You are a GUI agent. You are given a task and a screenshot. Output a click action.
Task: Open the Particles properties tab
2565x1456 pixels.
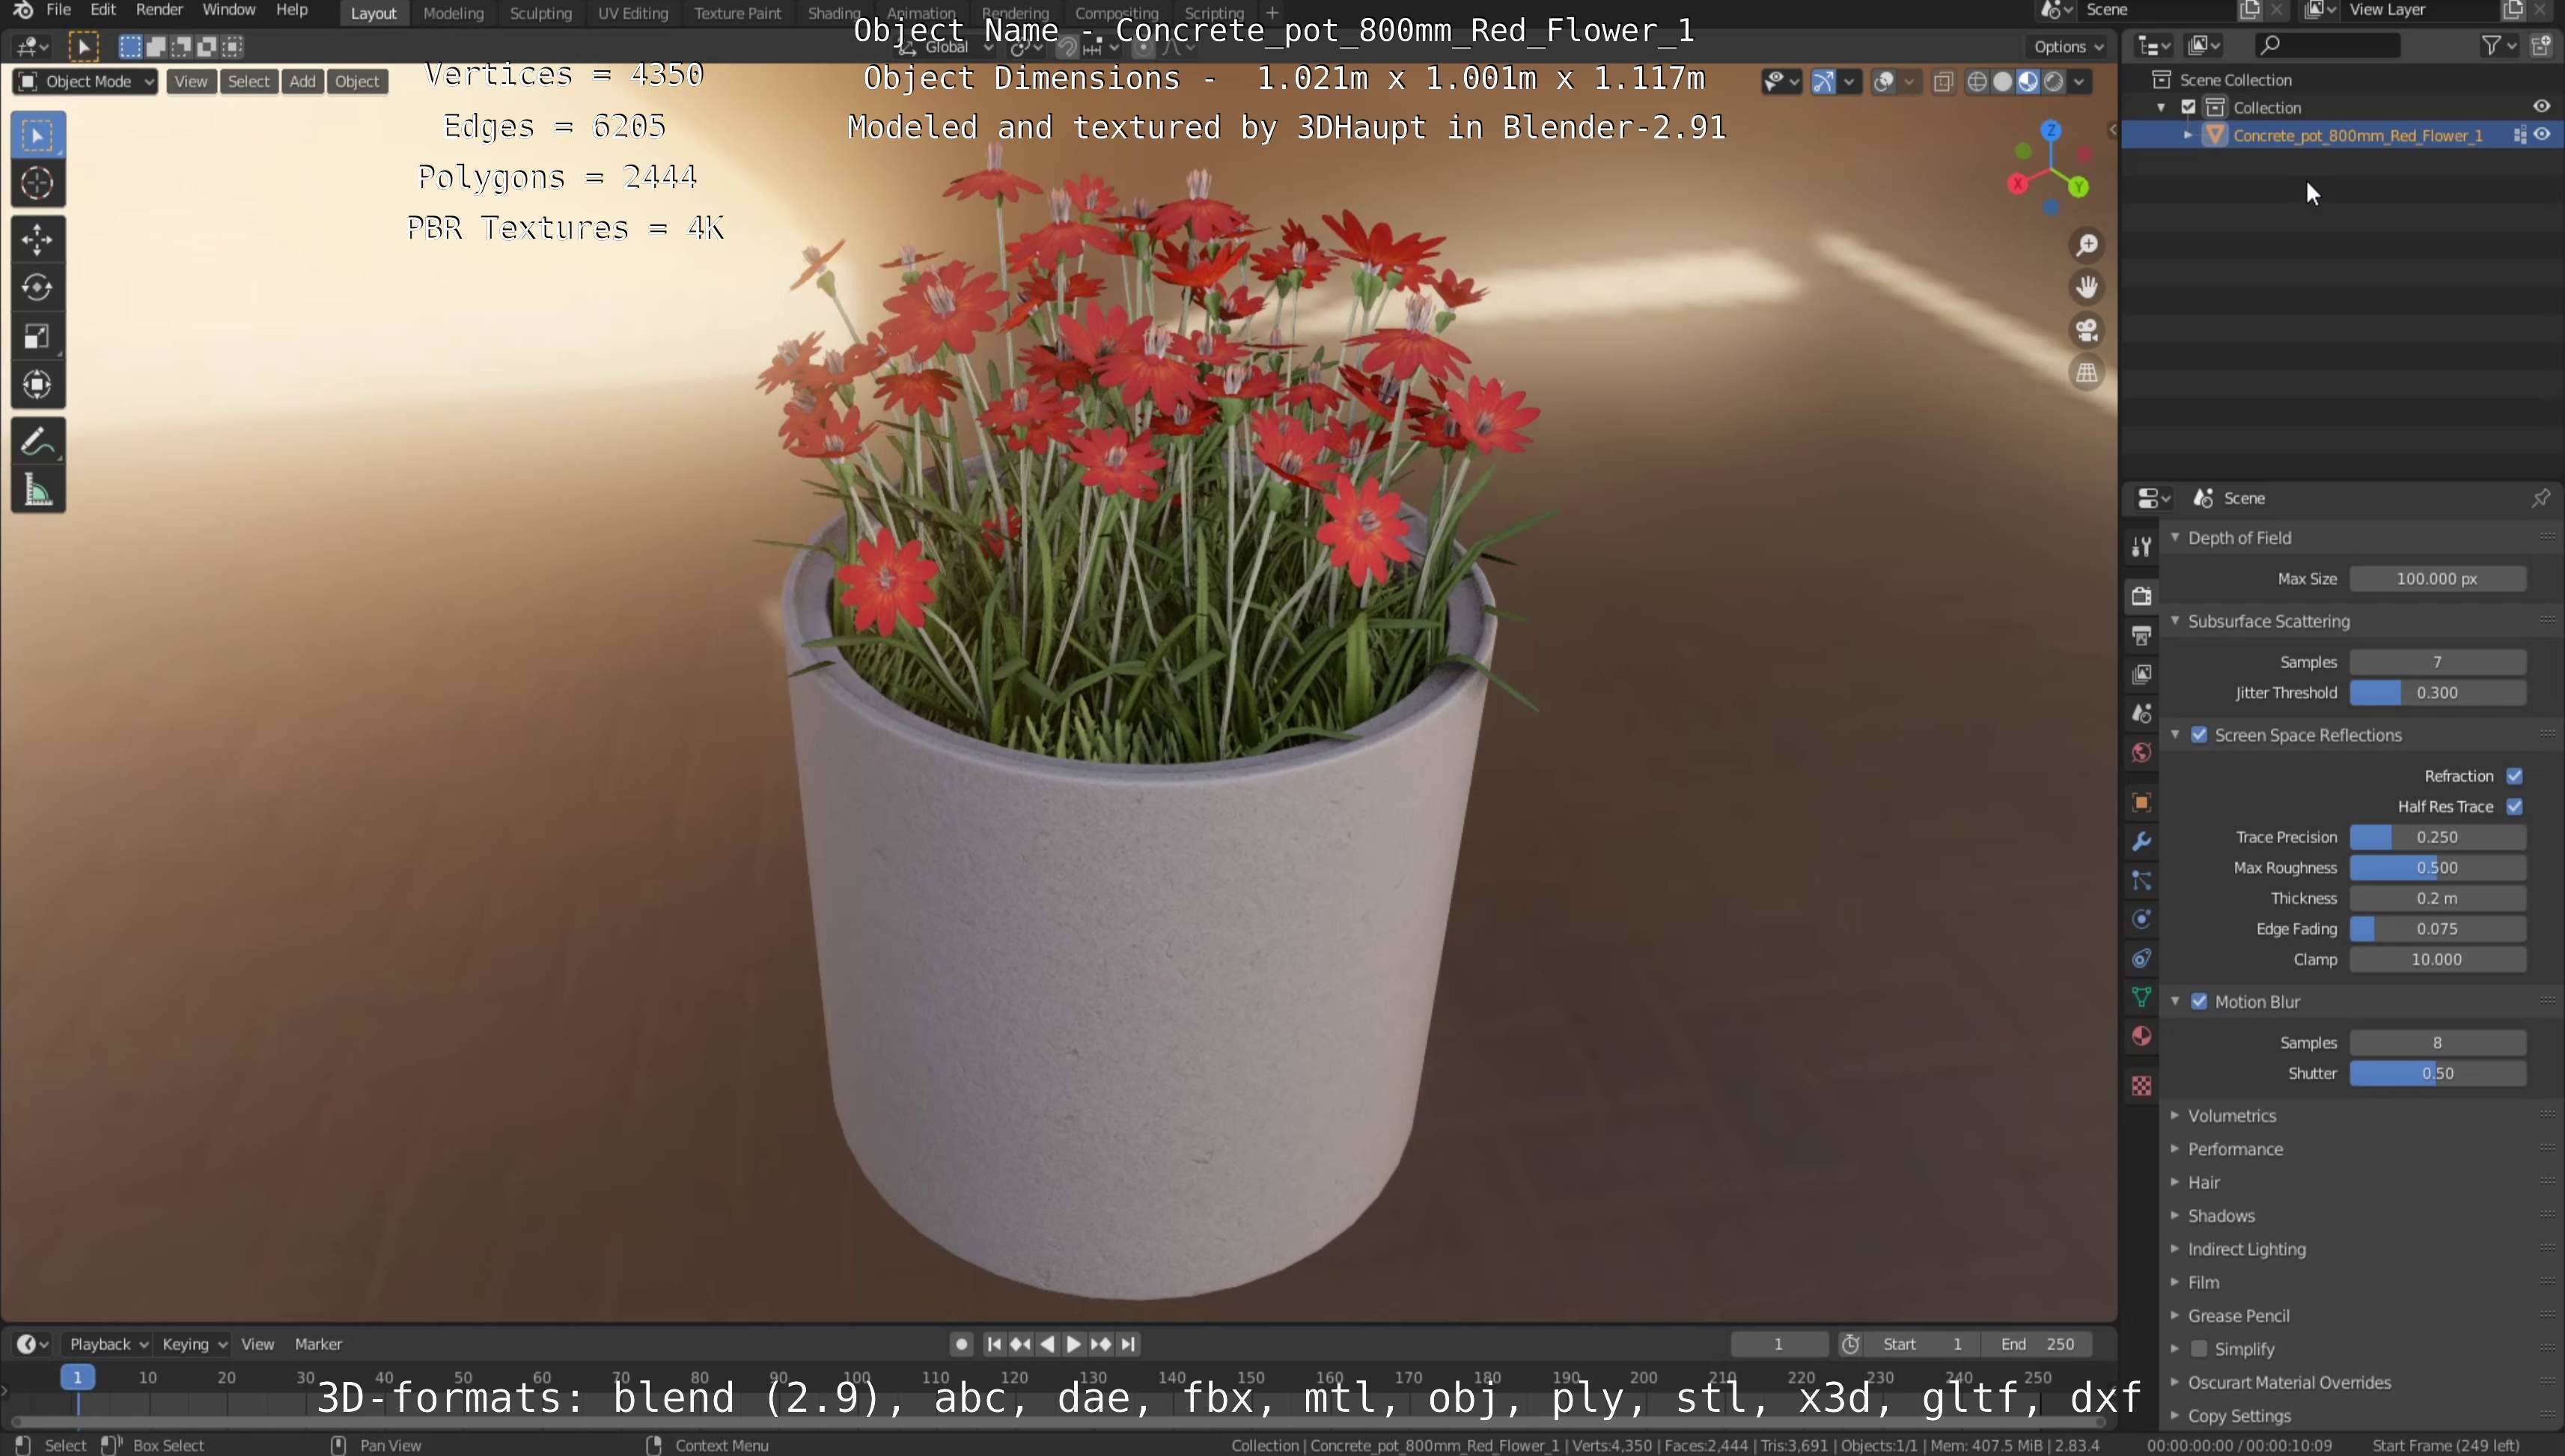2141,880
